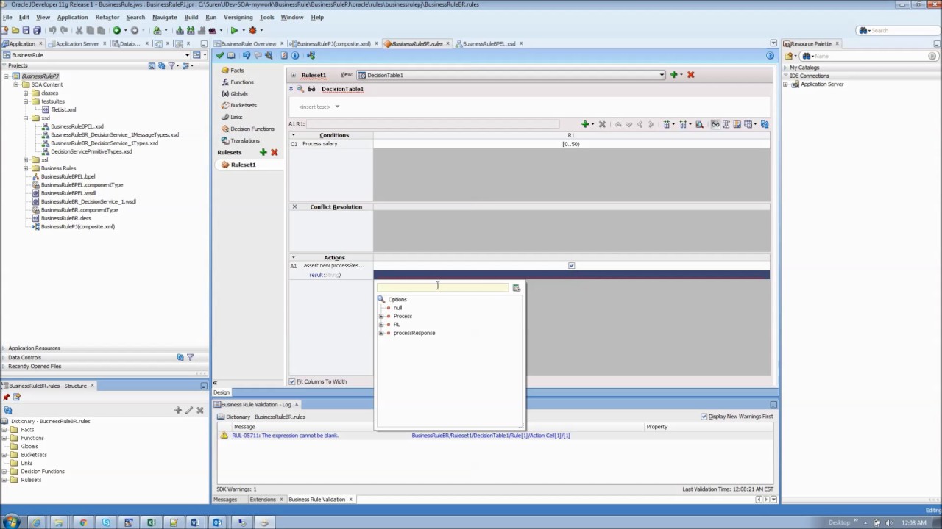Click the Save All toolbar icon
Viewport: 942px width, 529px height.
(x=38, y=30)
